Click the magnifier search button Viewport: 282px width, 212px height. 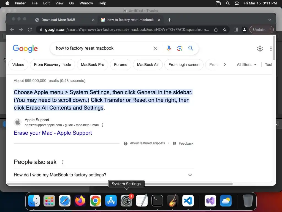pyautogui.click(x=191, y=48)
